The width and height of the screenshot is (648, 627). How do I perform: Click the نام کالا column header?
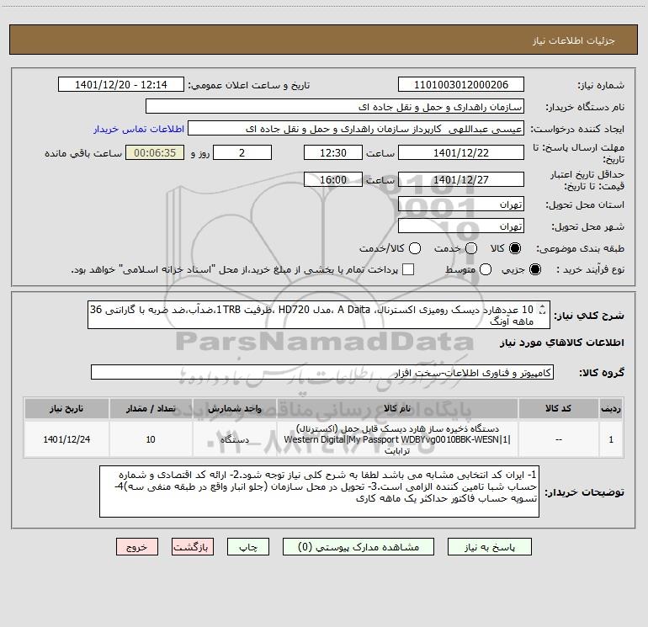point(396,408)
